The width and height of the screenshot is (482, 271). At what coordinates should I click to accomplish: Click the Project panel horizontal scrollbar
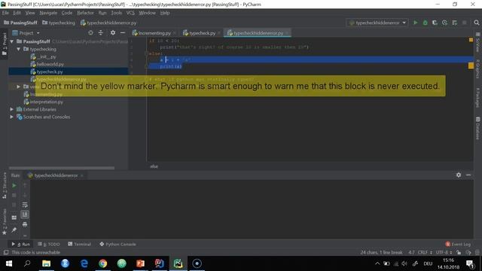(x=62, y=168)
